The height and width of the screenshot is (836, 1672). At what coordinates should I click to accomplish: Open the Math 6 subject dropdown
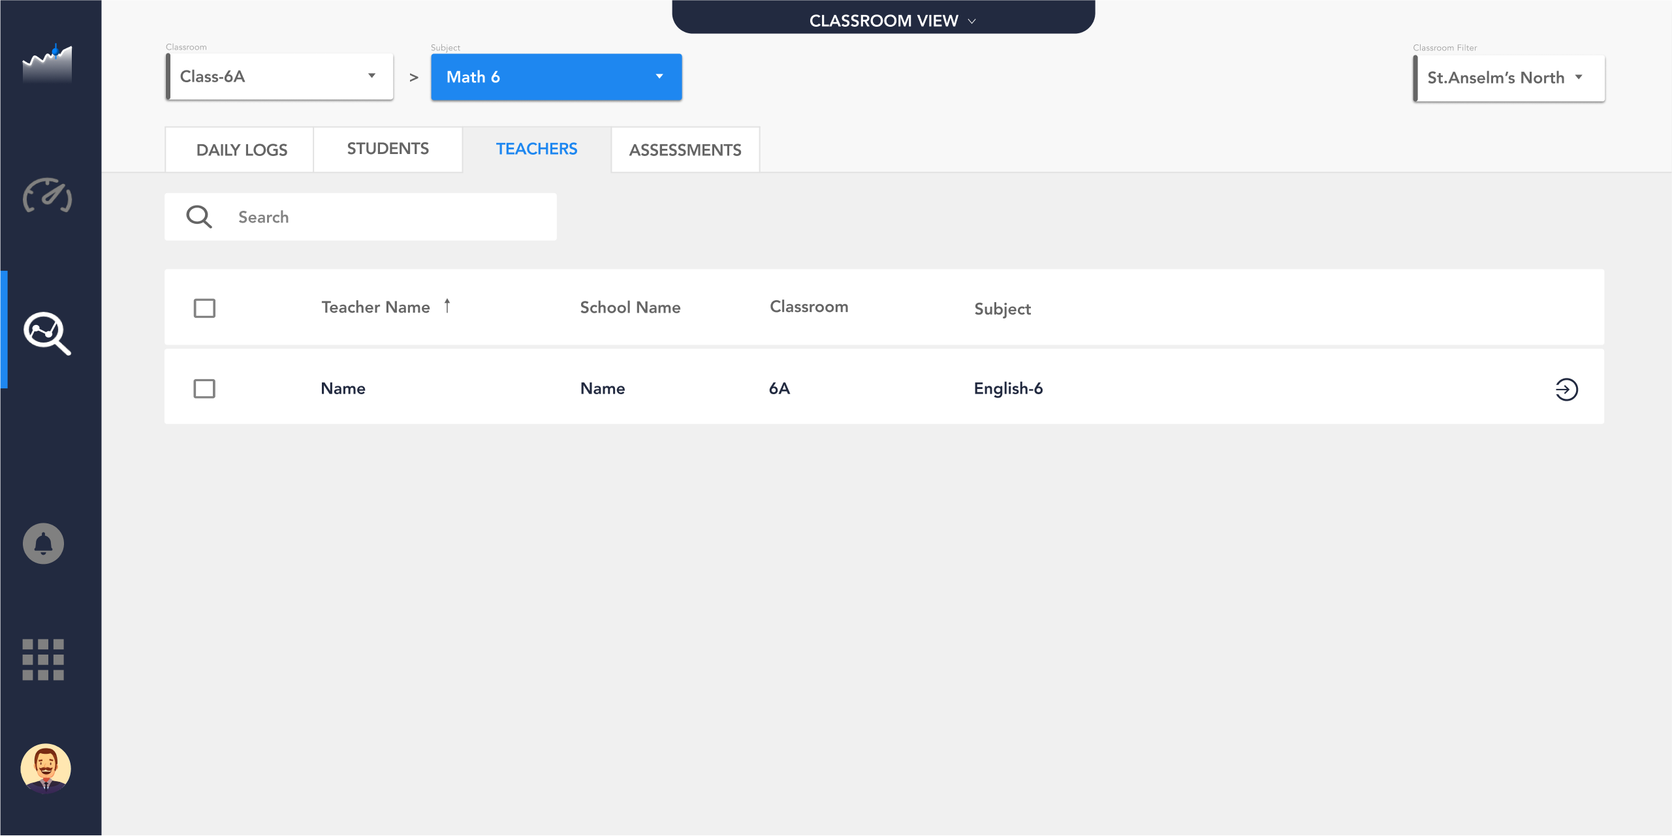point(556,77)
